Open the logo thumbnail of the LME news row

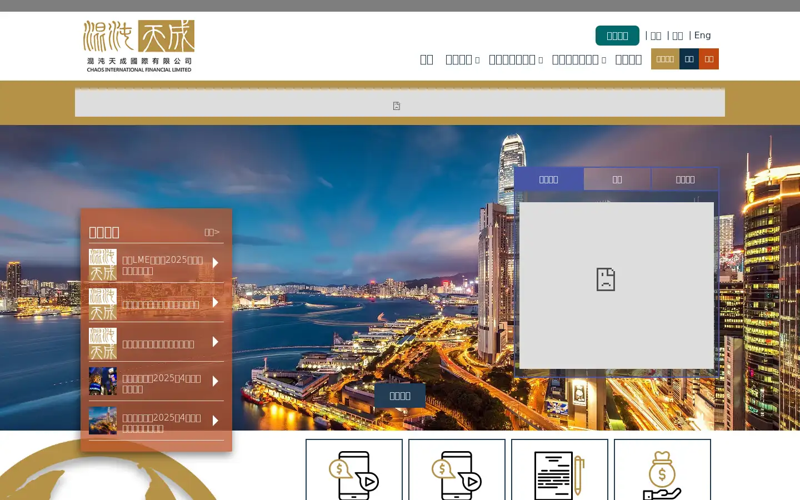[x=103, y=265]
